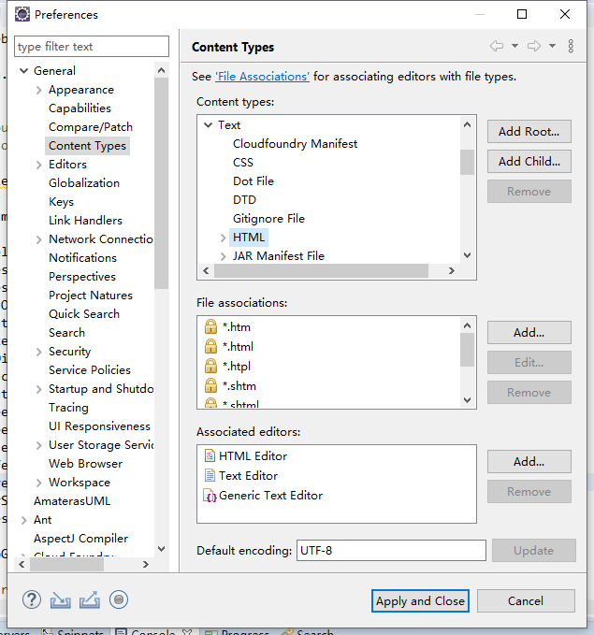This screenshot has height=635, width=594.
Task: Collapse the Text content type tree
Action: (x=208, y=125)
